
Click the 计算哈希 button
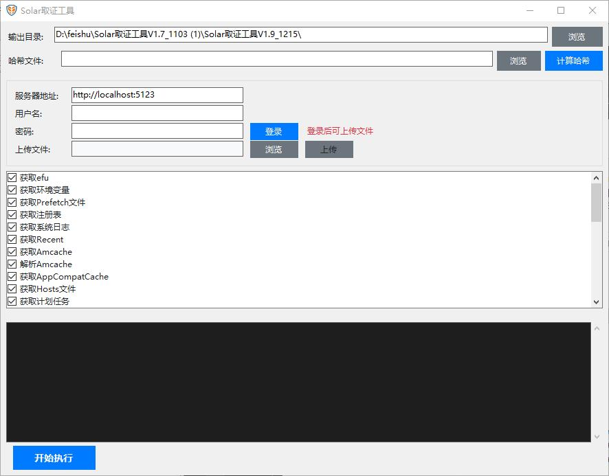573,61
